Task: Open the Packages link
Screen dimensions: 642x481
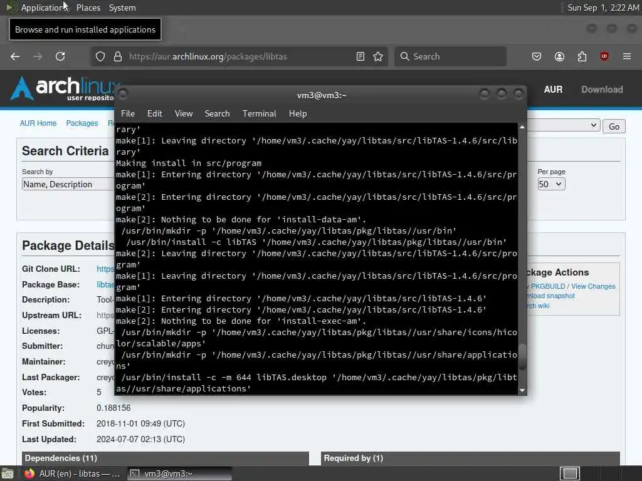Action: [x=82, y=123]
